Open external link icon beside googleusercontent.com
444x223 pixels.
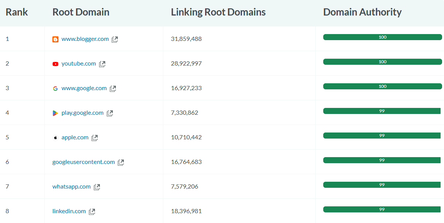tap(121, 162)
